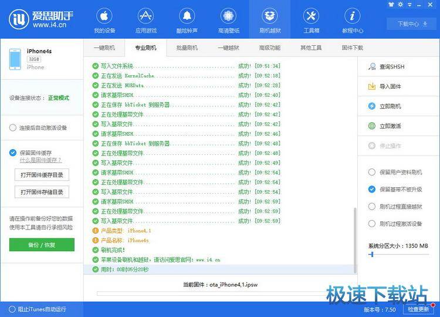Toggle 保留基带不被升级 option
Viewport: 440px width, 317px height.
pyautogui.click(x=372, y=189)
